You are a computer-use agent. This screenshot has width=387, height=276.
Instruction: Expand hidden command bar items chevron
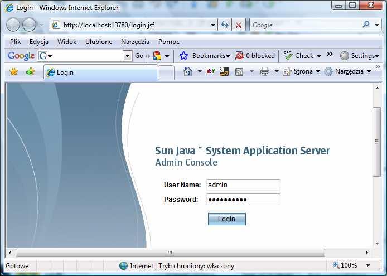point(378,67)
